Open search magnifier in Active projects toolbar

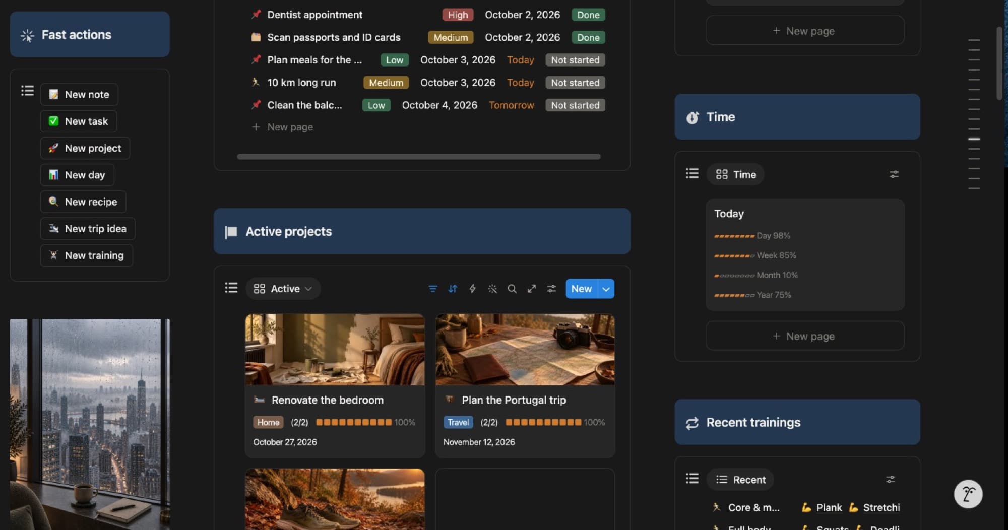(512, 289)
